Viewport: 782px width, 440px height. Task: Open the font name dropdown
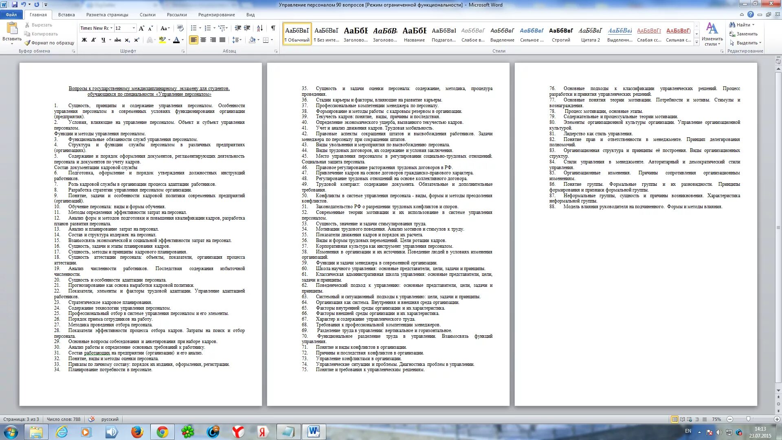pyautogui.click(x=111, y=28)
